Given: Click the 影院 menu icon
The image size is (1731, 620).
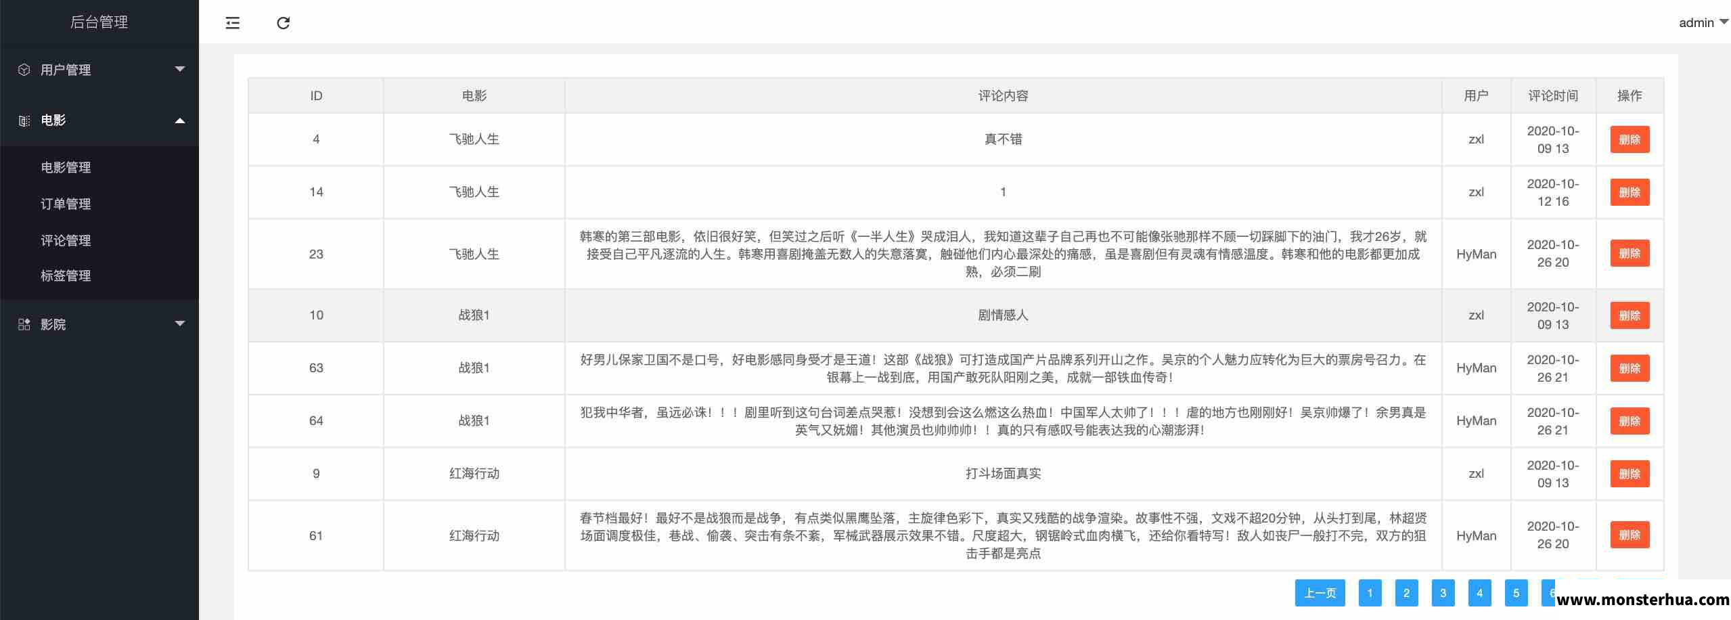Looking at the screenshot, I should 24,324.
